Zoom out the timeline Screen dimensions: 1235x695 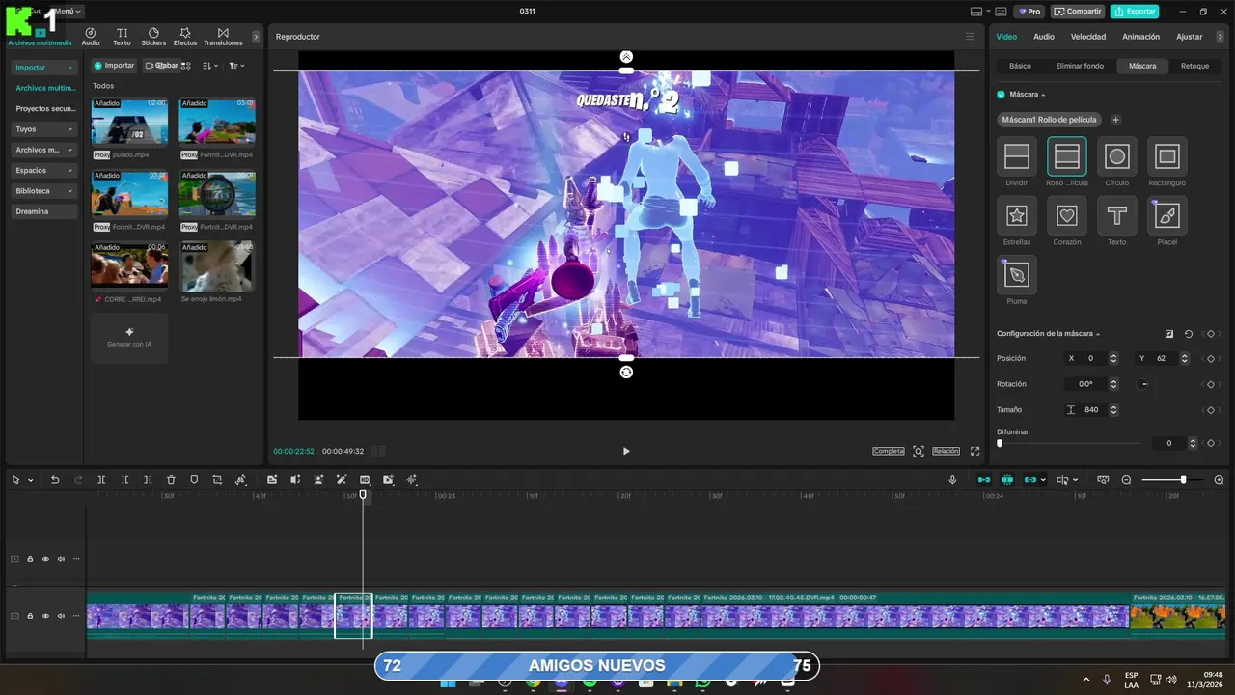[1126, 480]
